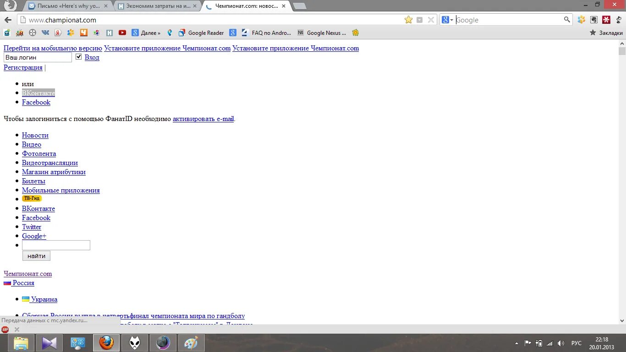Image resolution: width=626 pixels, height=352 pixels.
Task: Open Visual Studio from the taskbar
Action: [49, 343]
